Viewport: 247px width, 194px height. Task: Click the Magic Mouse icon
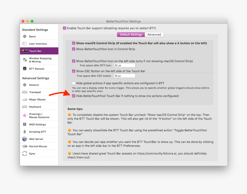(x=25, y=99)
